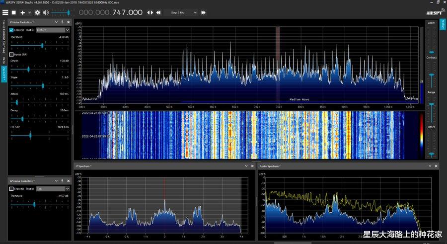Adjust the audio volume slider in the toolbar
Viewport: 447px width, 244px height.
click(61, 12)
